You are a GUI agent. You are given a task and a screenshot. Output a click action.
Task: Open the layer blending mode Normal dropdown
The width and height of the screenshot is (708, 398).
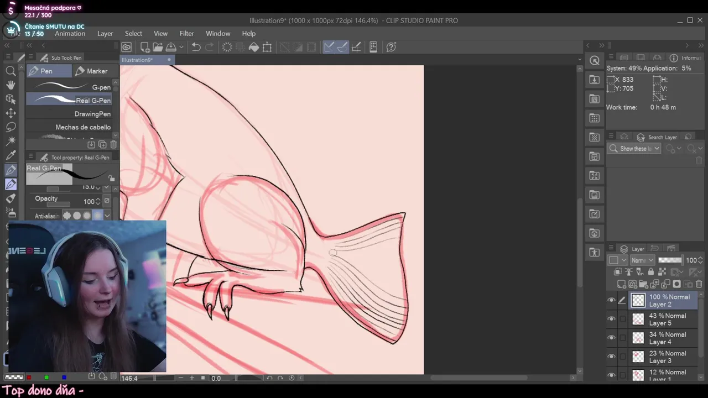[643, 260]
